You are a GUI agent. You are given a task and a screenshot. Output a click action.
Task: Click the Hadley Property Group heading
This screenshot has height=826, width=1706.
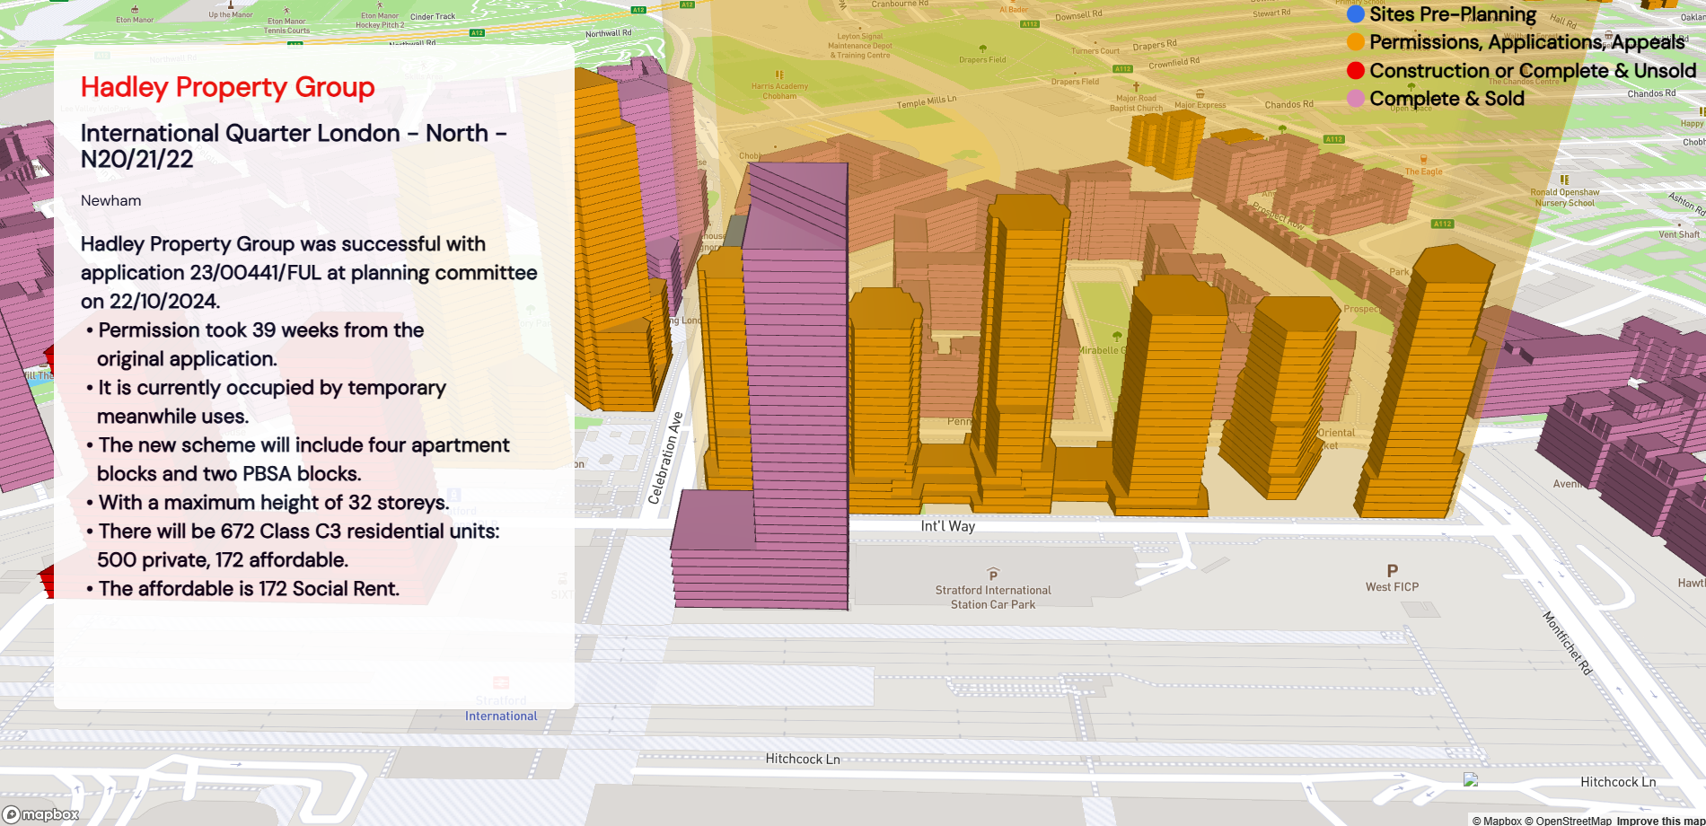tap(227, 87)
